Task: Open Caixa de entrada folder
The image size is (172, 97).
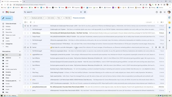Action: 11,24
